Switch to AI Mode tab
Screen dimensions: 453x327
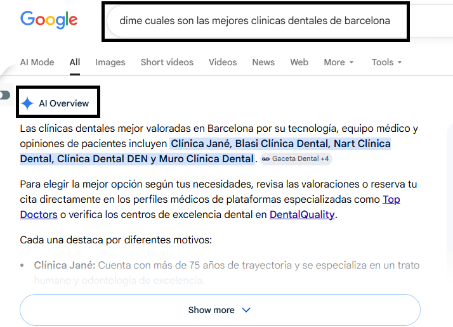(37, 62)
